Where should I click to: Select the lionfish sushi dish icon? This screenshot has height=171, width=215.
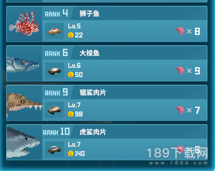tap(54, 31)
